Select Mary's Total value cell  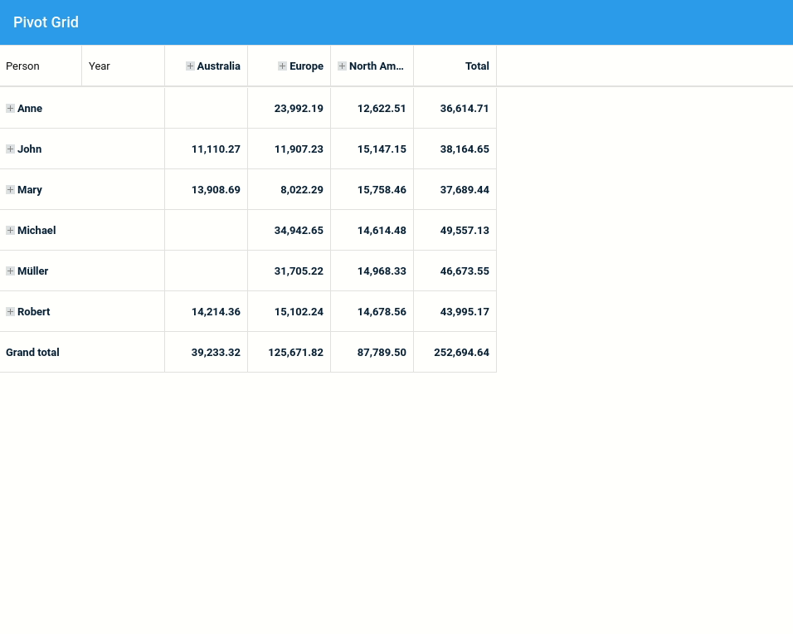tap(455, 189)
